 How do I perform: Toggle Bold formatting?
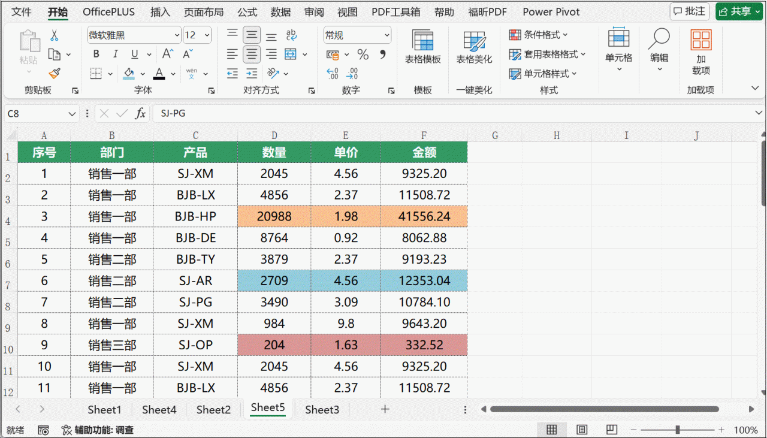pyautogui.click(x=96, y=54)
